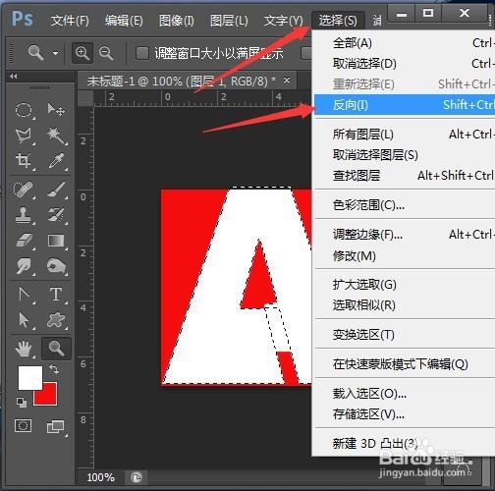Select the Clone Stamp tool
495x491 pixels.
pyautogui.click(x=24, y=215)
